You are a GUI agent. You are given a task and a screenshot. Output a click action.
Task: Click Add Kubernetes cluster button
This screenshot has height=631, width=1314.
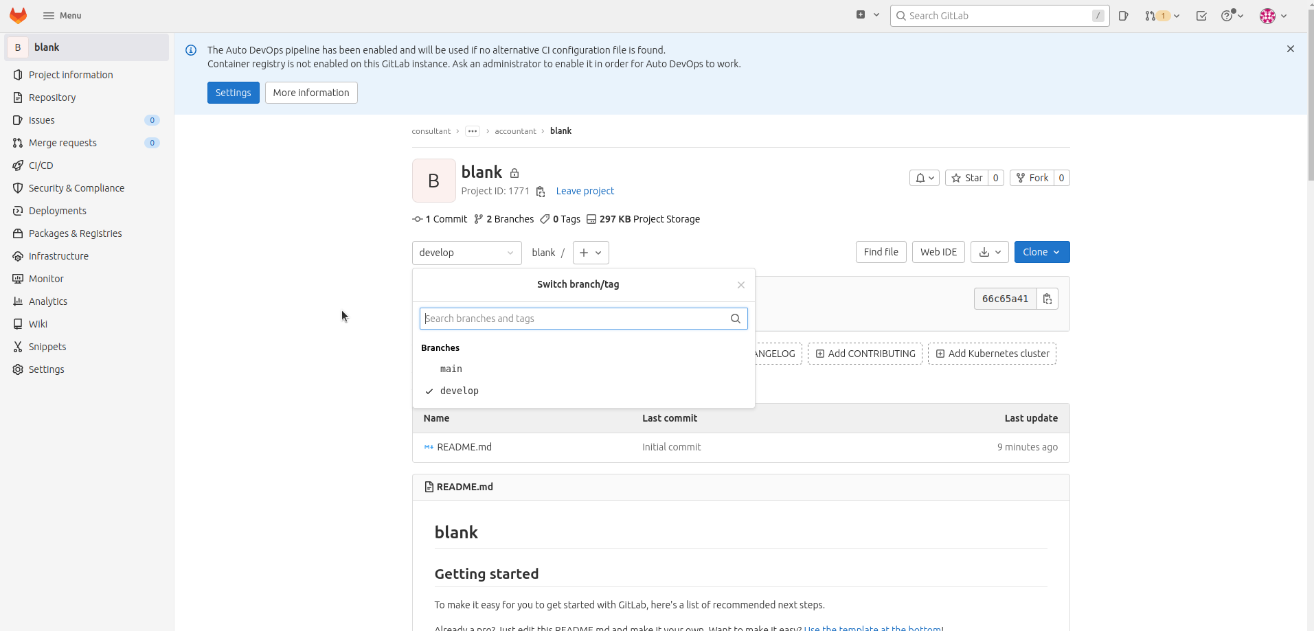point(993,354)
